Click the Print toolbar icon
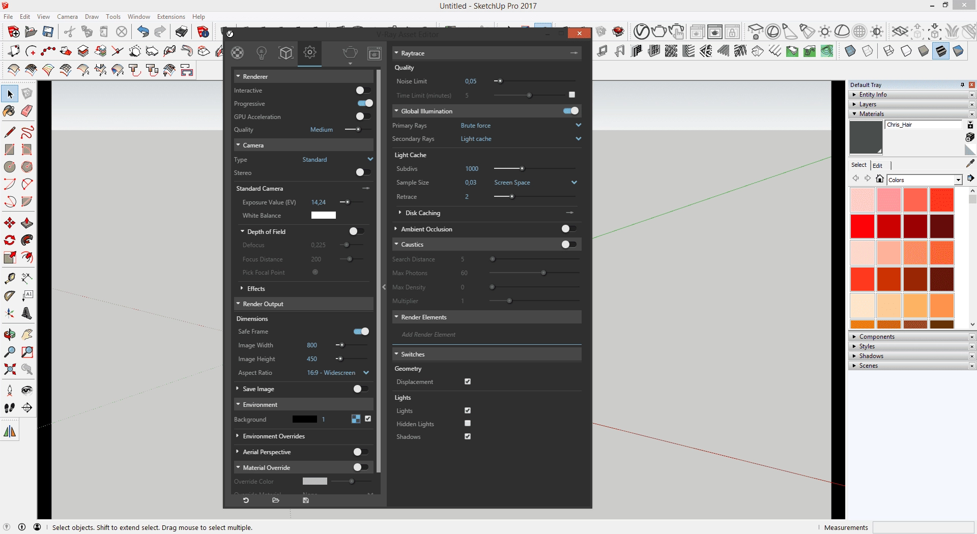The width and height of the screenshot is (977, 534). click(x=182, y=32)
